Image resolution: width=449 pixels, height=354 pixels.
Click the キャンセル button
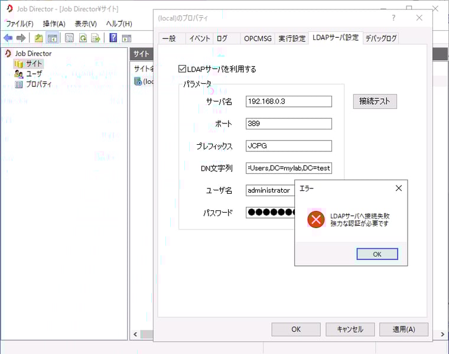(x=350, y=329)
